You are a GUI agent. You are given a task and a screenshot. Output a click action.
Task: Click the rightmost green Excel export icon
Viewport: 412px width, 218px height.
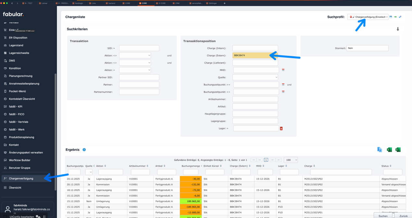pos(398,150)
